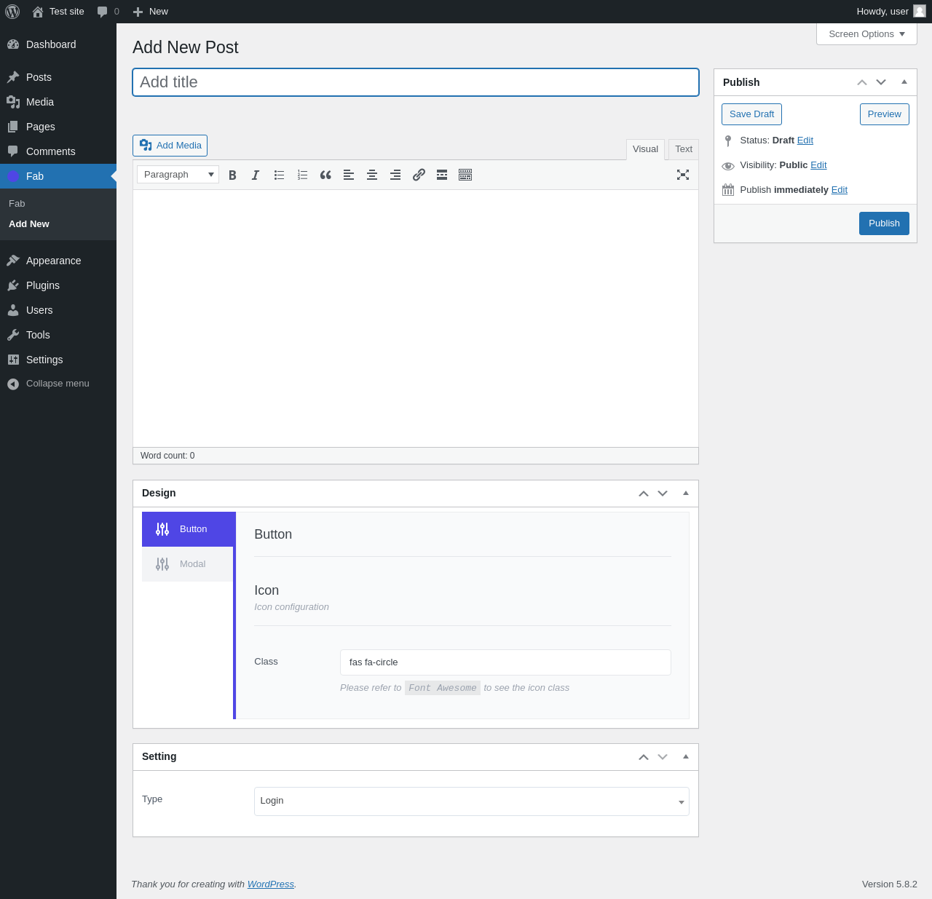Click the insert link icon

click(x=419, y=175)
